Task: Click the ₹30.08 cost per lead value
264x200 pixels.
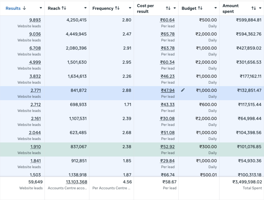Action: coord(167,119)
